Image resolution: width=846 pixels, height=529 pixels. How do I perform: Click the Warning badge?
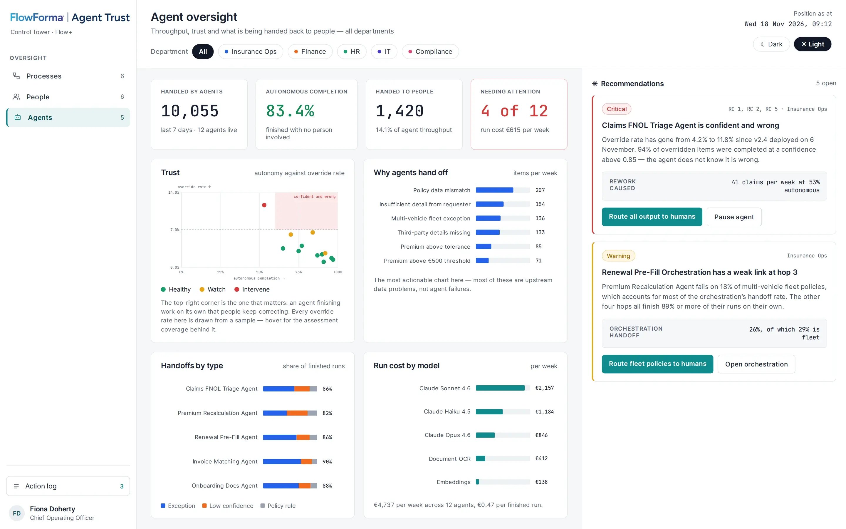[618, 256]
